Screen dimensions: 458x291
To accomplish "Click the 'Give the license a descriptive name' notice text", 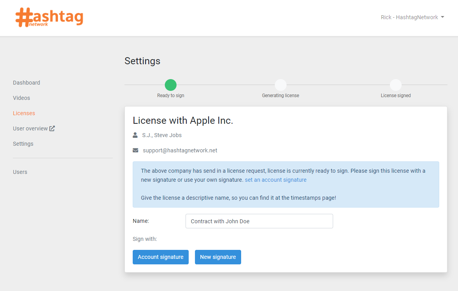I will coord(238,198).
